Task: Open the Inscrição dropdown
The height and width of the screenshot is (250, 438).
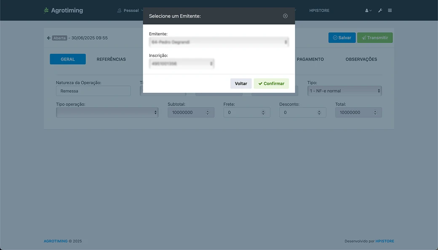Action: click(182, 64)
